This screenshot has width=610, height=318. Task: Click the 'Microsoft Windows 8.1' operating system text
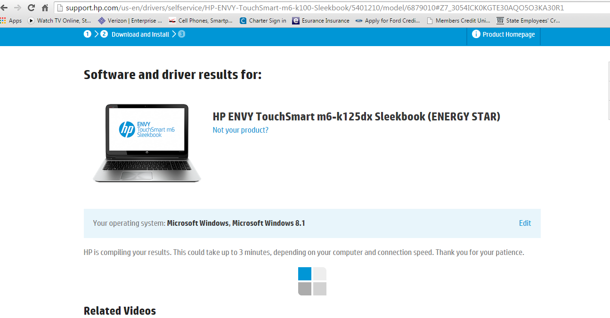click(x=268, y=223)
